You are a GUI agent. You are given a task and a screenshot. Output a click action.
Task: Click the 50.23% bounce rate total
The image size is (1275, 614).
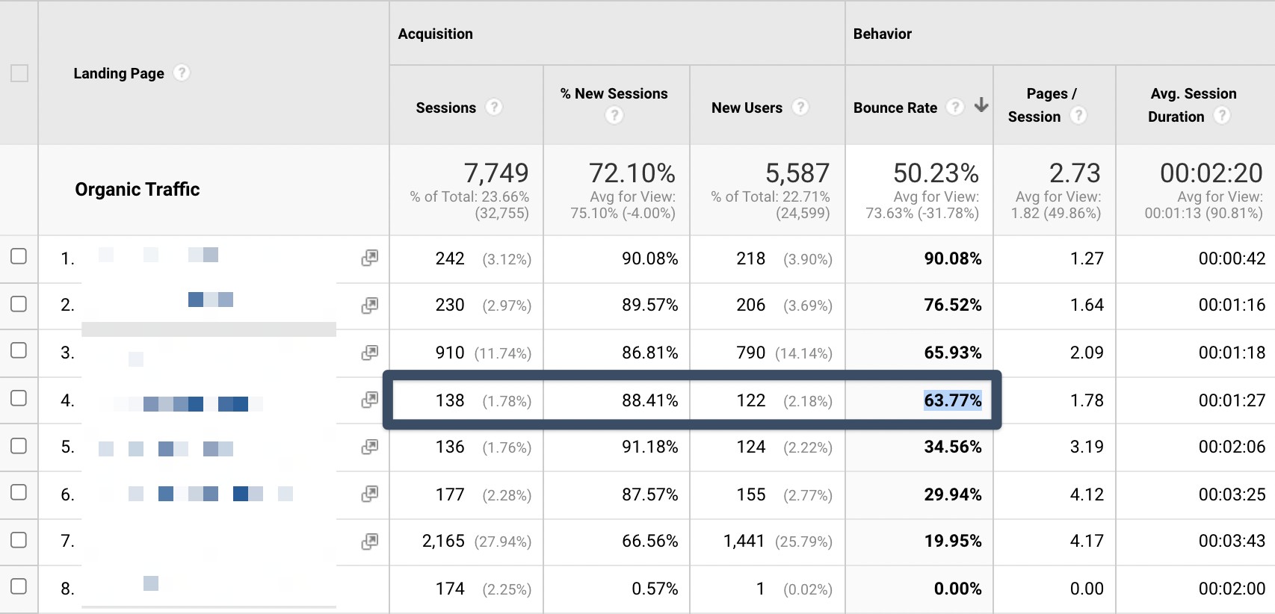click(936, 173)
